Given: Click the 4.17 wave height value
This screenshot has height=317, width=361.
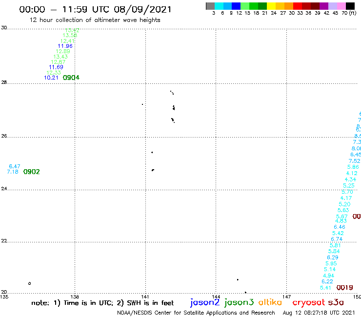Looking at the screenshot, I should [346, 198].
